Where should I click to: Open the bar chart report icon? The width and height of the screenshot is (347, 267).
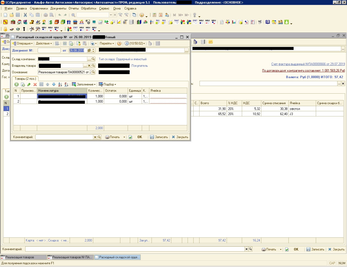[x=234, y=22]
